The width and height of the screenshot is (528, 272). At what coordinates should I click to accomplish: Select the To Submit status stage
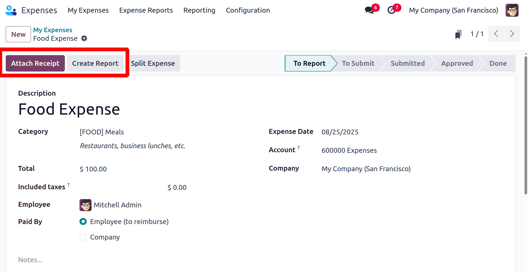click(358, 63)
